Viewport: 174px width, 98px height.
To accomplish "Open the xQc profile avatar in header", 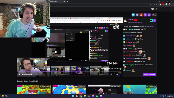I will (x=153, y=9).
